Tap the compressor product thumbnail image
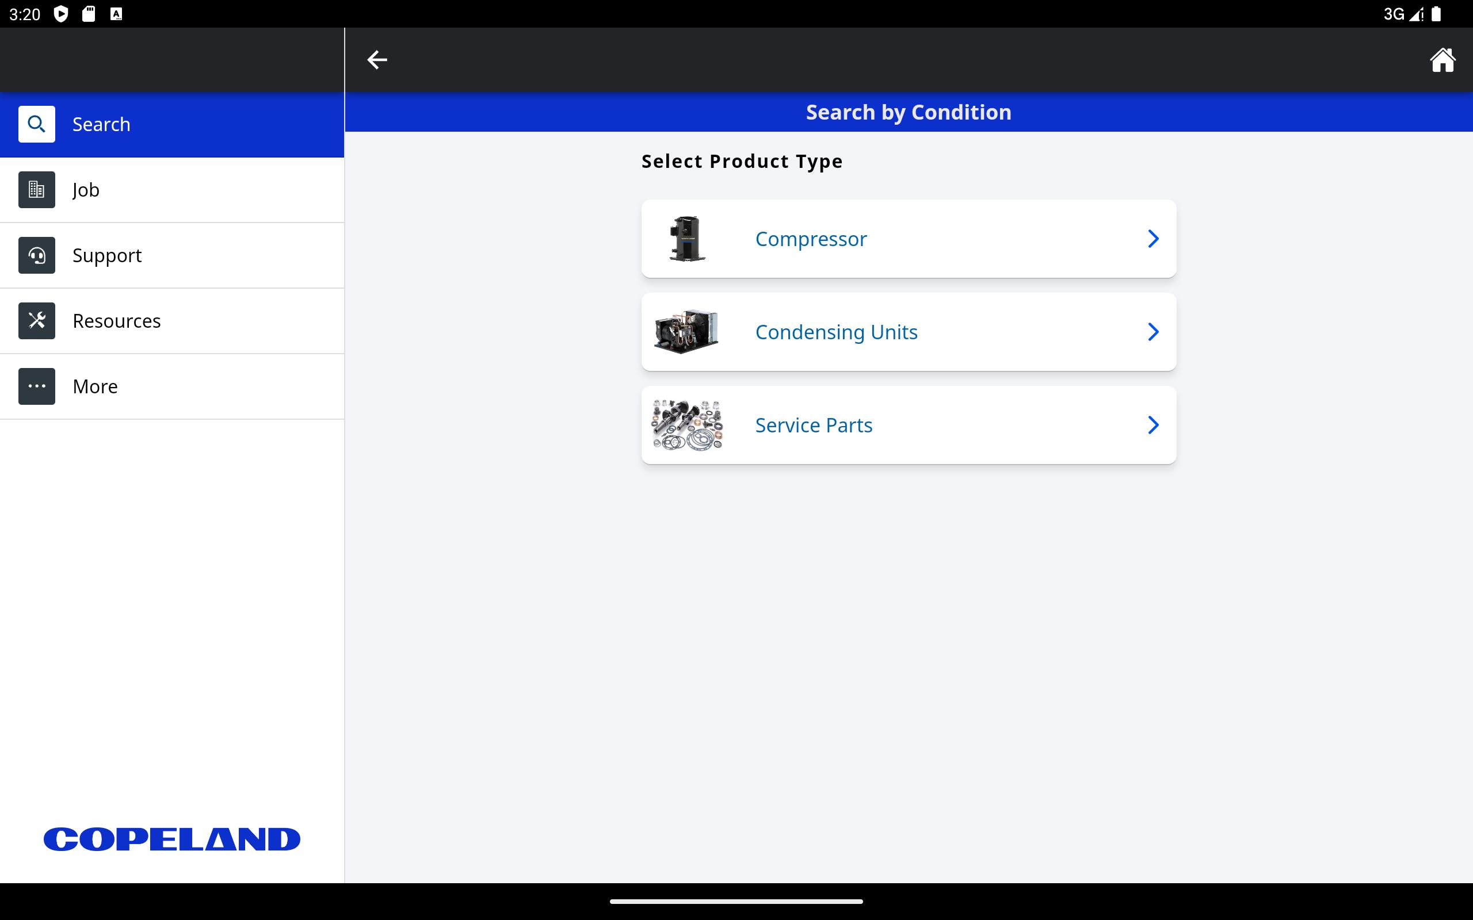Image resolution: width=1473 pixels, height=920 pixels. pyautogui.click(x=686, y=239)
